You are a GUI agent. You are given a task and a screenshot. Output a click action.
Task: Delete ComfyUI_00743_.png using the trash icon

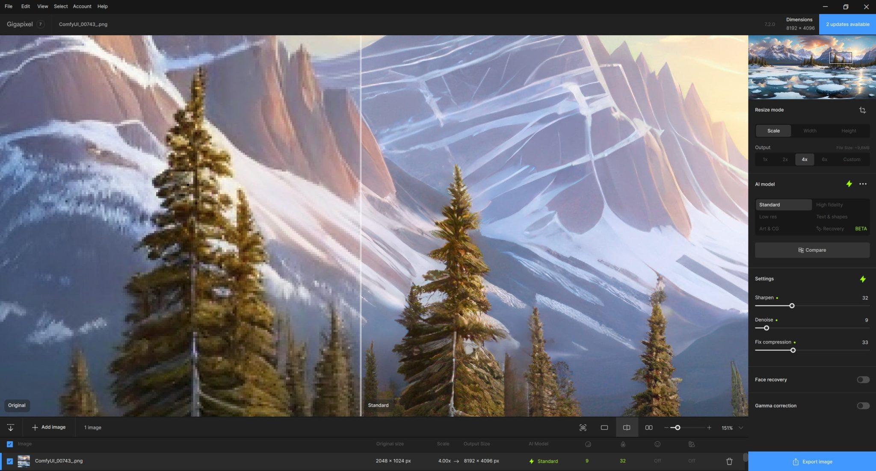click(728, 461)
